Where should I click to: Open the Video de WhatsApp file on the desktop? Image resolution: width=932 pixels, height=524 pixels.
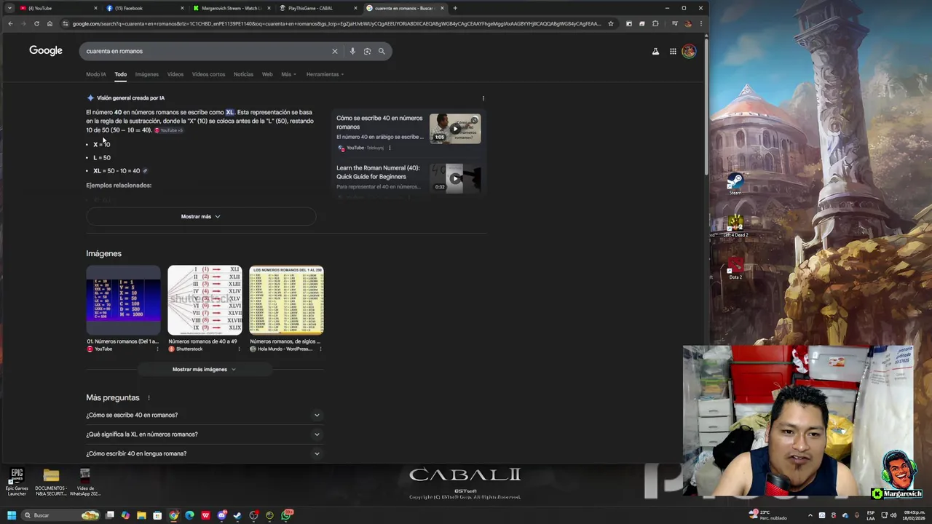[84, 481]
